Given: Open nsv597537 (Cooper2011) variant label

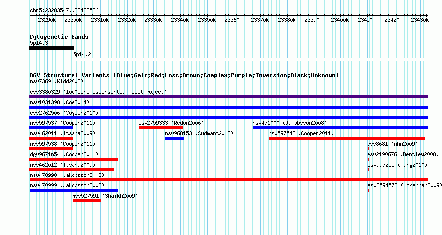Looking at the screenshot, I should click(63, 123).
